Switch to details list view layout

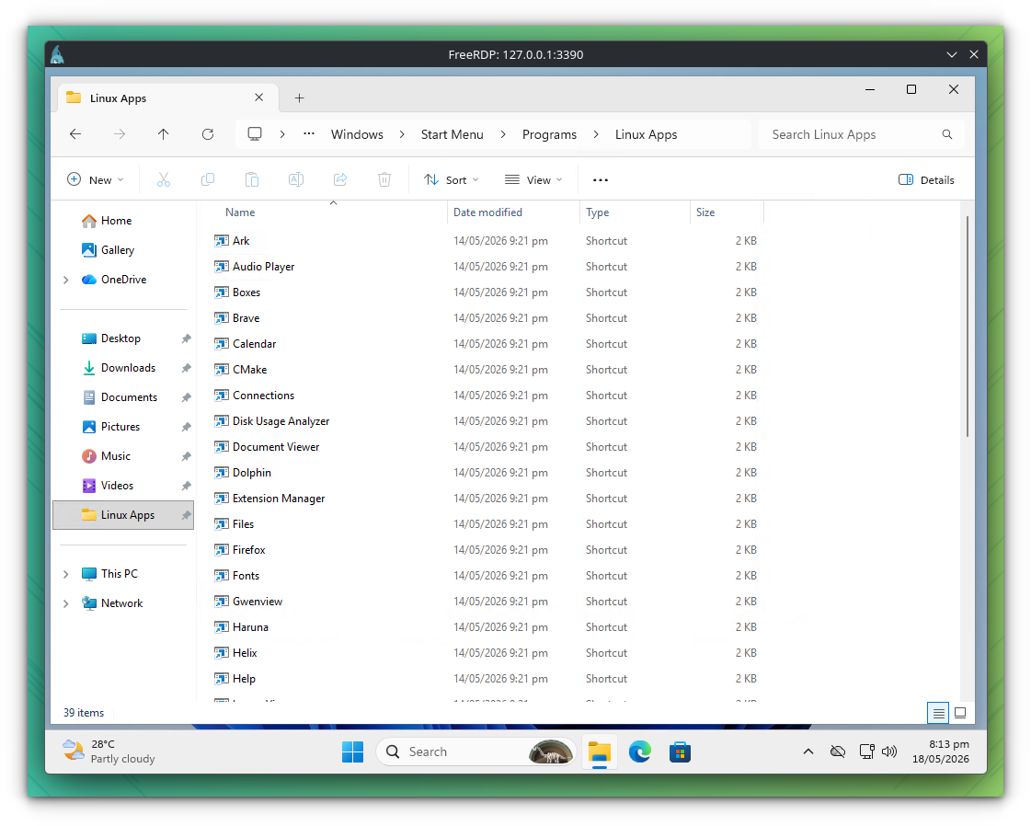point(938,713)
